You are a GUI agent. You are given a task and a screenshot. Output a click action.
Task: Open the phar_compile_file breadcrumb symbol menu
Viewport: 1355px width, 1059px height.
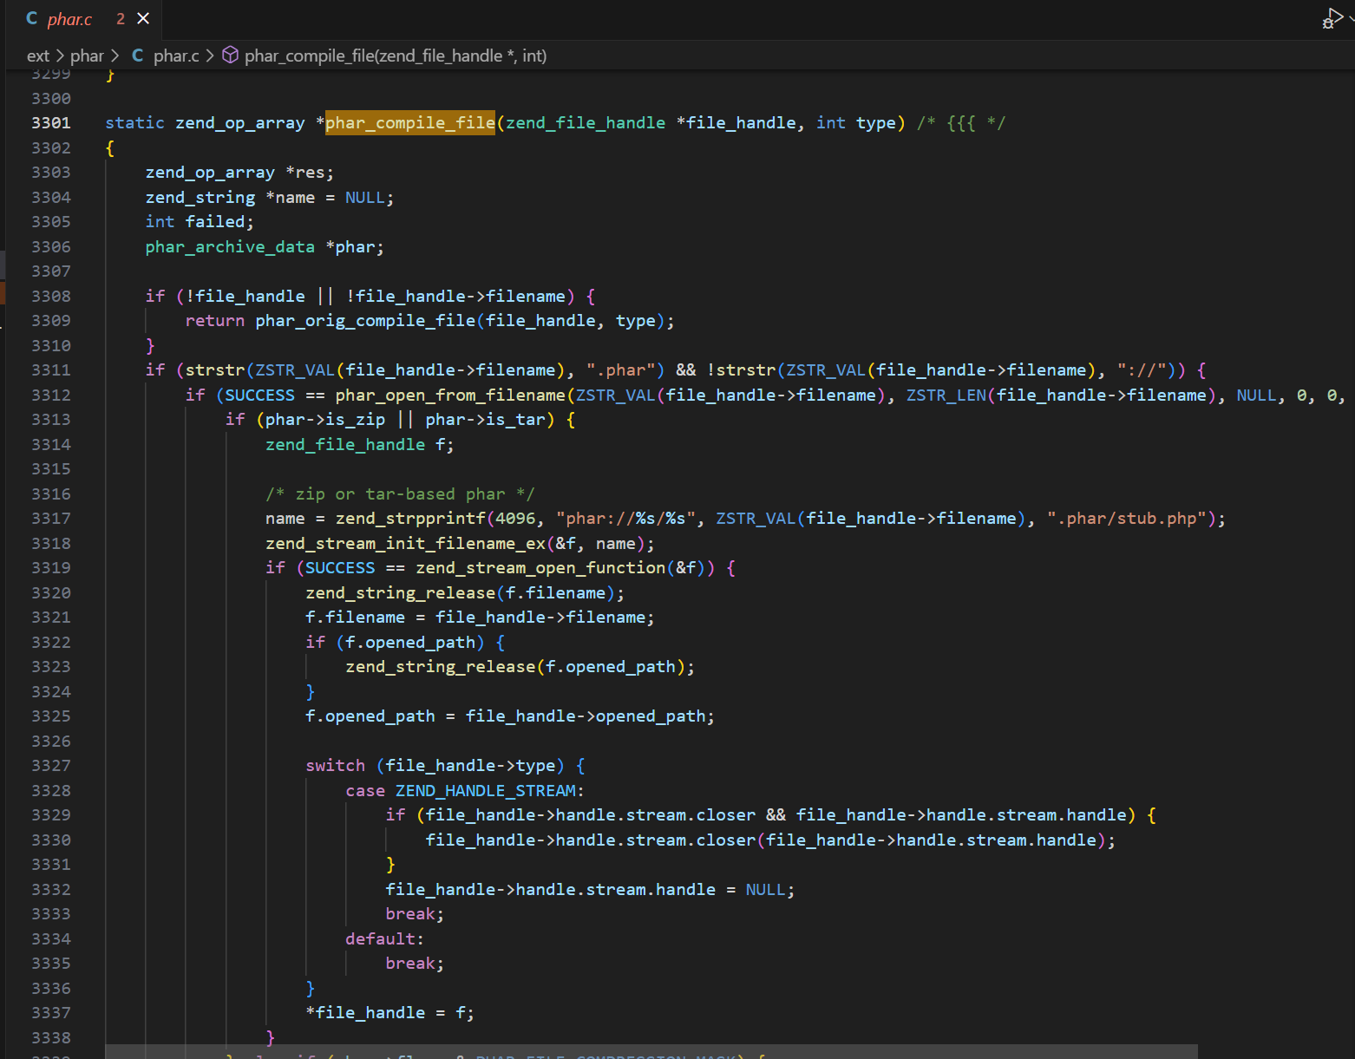point(395,56)
